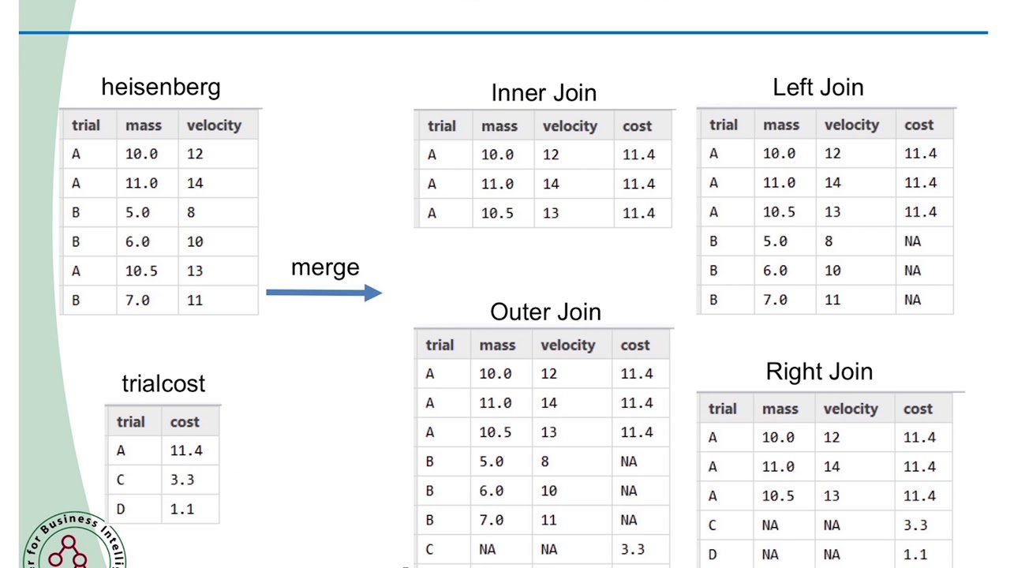
Task: Select the 10.5 mass cell in Inner Join table
Action: click(497, 213)
